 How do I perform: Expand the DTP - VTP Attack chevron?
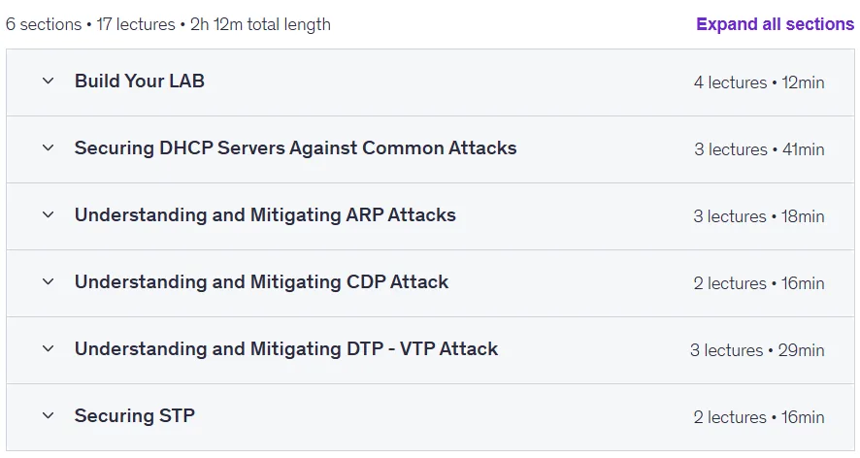(49, 349)
